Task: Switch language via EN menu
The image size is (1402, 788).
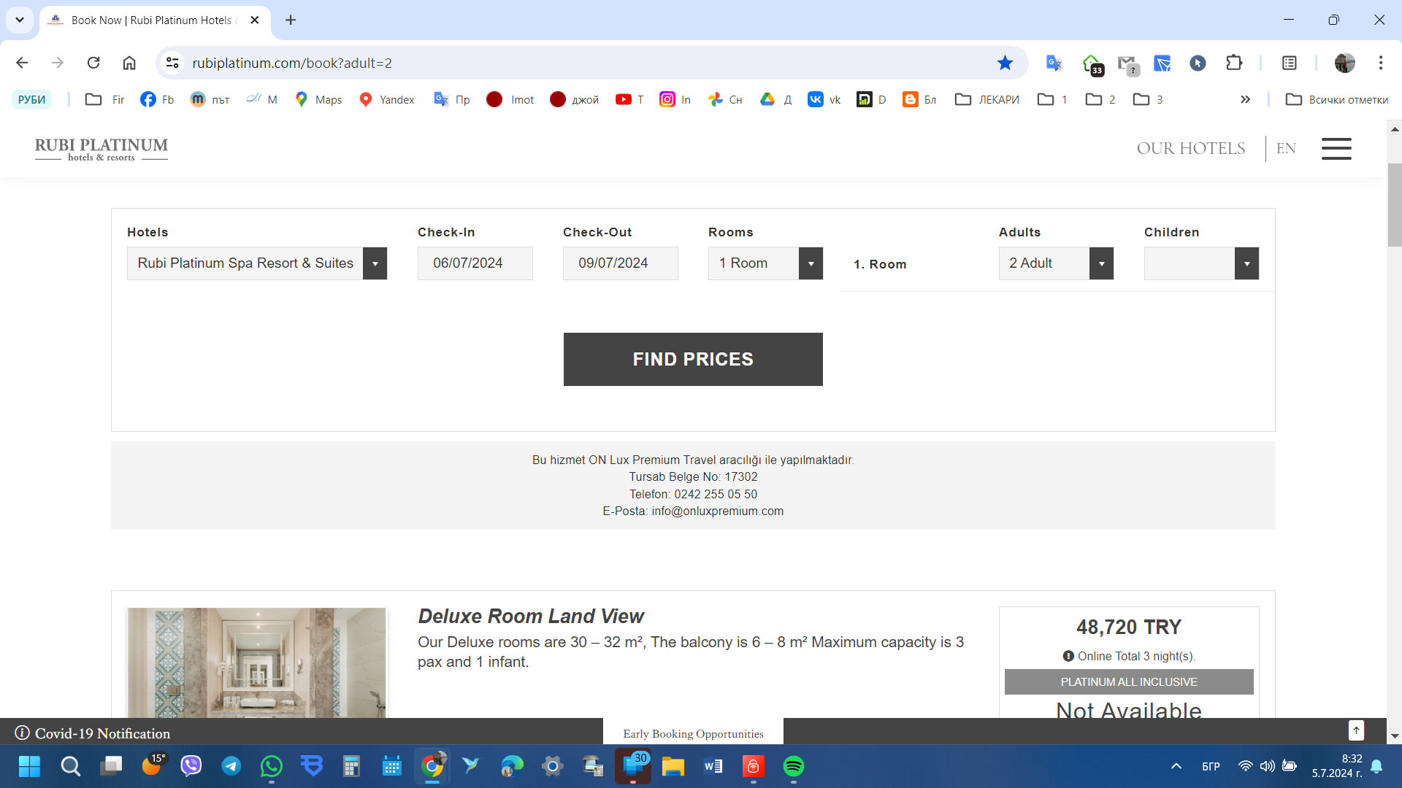Action: coord(1286,148)
